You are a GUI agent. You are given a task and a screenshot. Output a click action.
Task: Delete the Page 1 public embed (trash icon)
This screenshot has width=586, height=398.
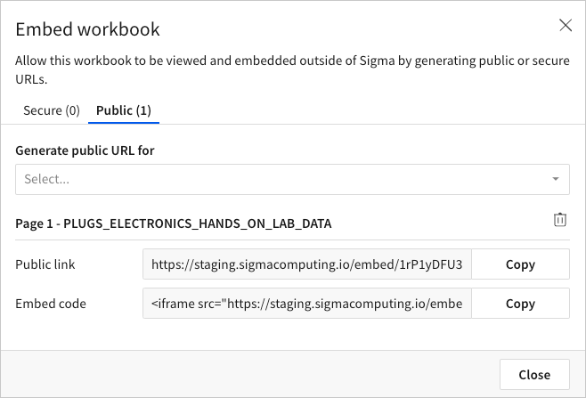point(560,220)
